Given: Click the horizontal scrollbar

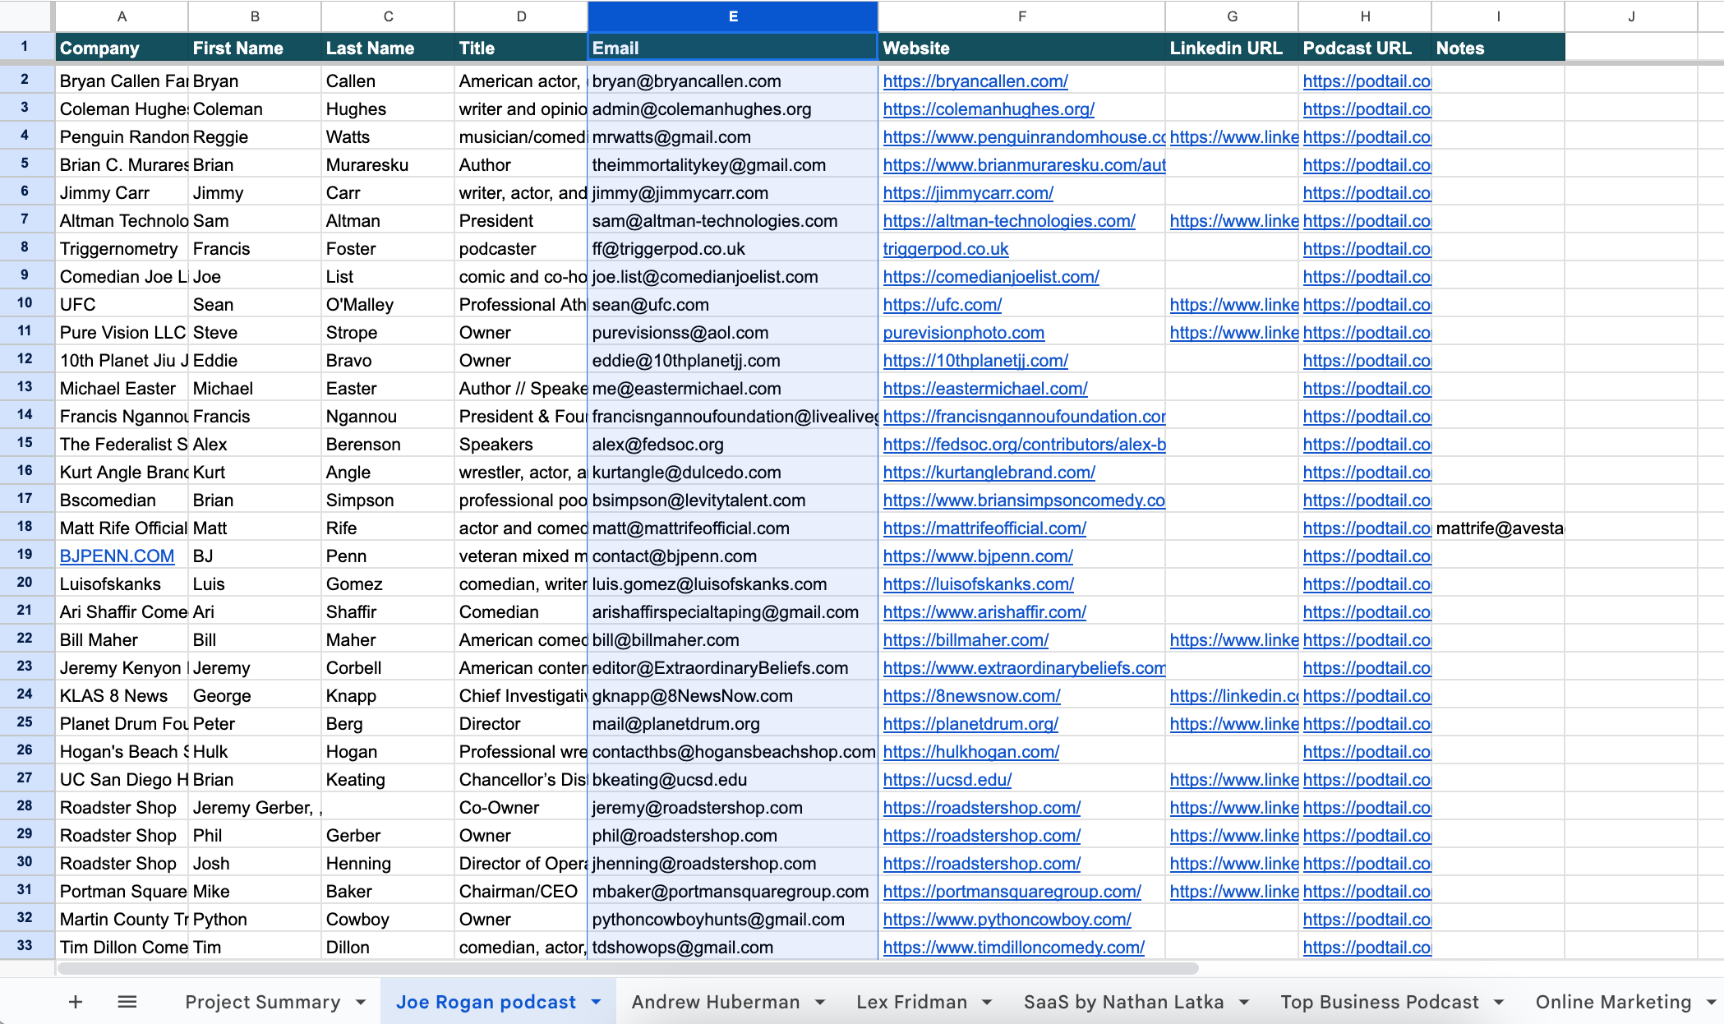Looking at the screenshot, I should tap(628, 968).
